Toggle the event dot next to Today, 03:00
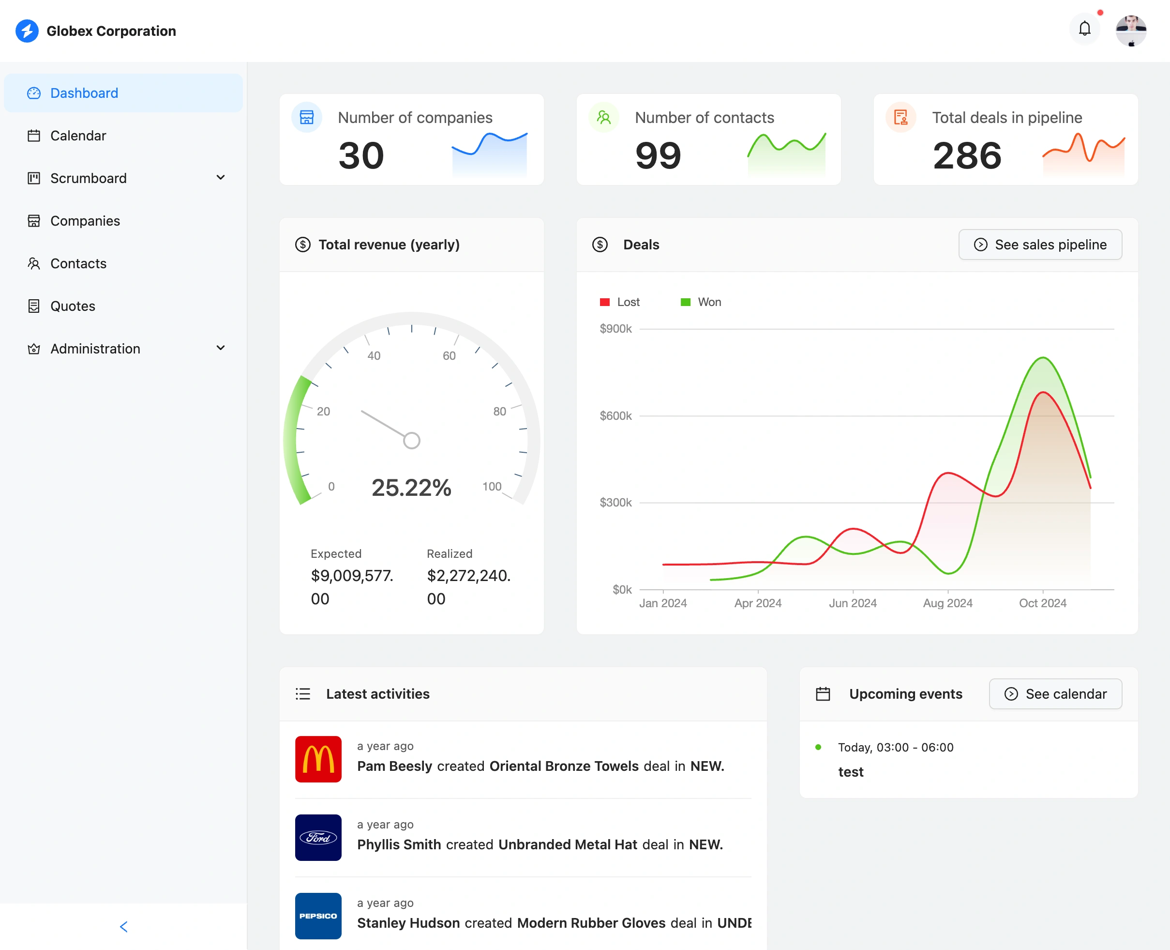This screenshot has height=950, width=1170. pos(818,747)
